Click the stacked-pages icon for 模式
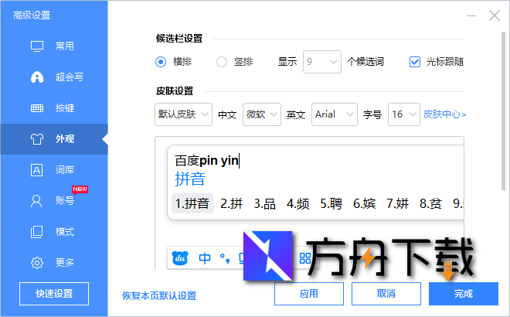The image size is (510, 317). [x=37, y=232]
